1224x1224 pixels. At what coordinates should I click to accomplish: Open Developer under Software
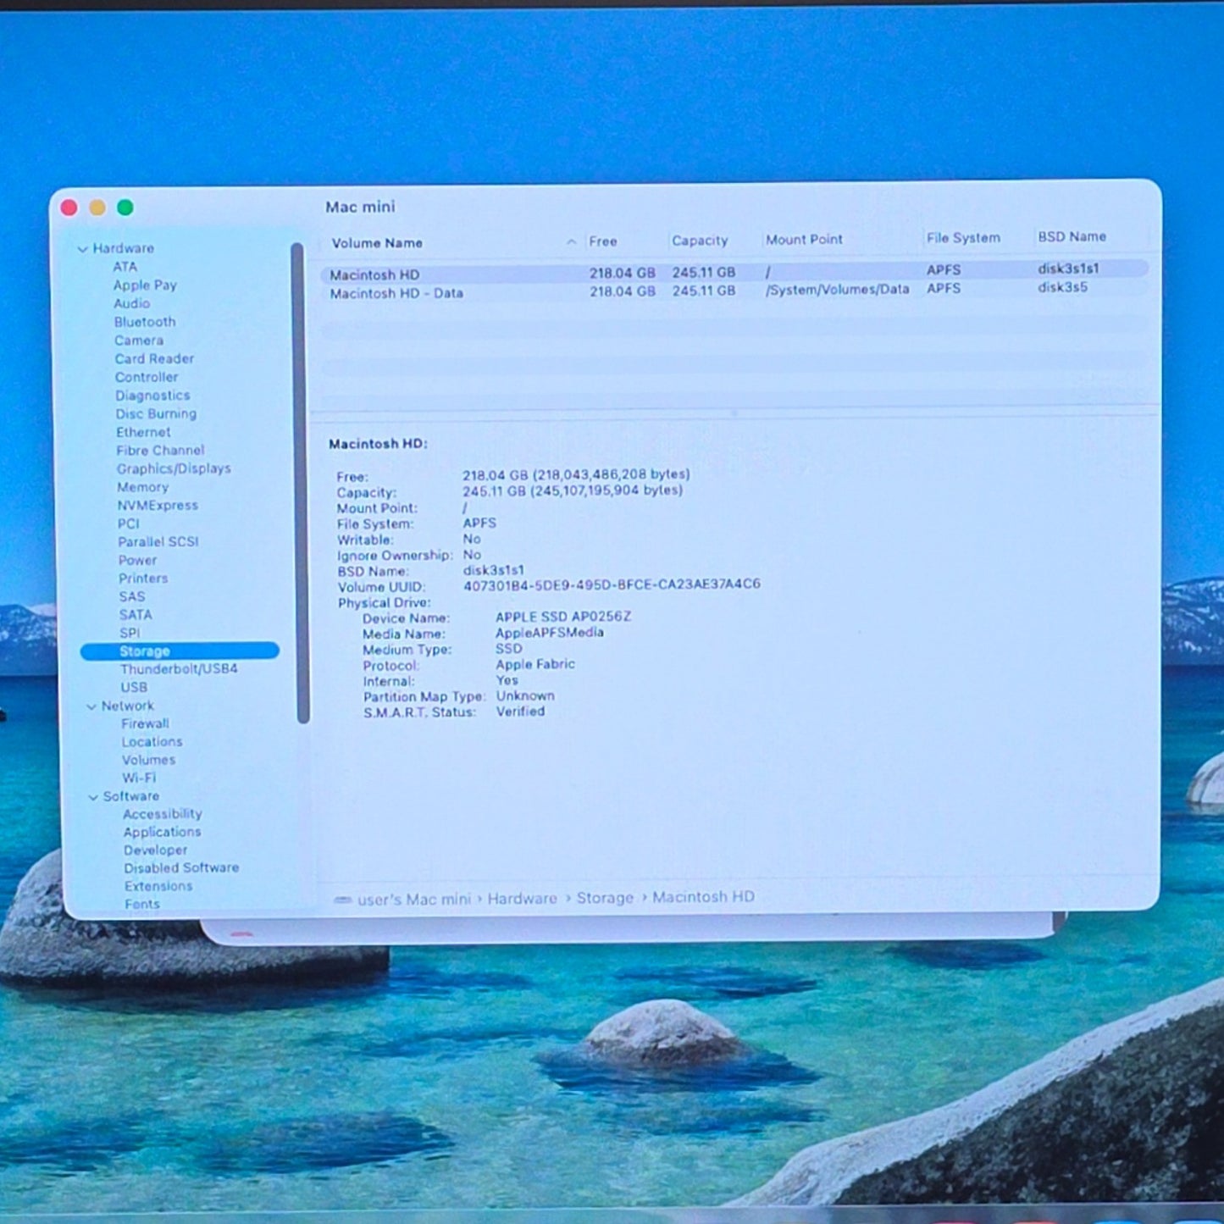pos(156,850)
